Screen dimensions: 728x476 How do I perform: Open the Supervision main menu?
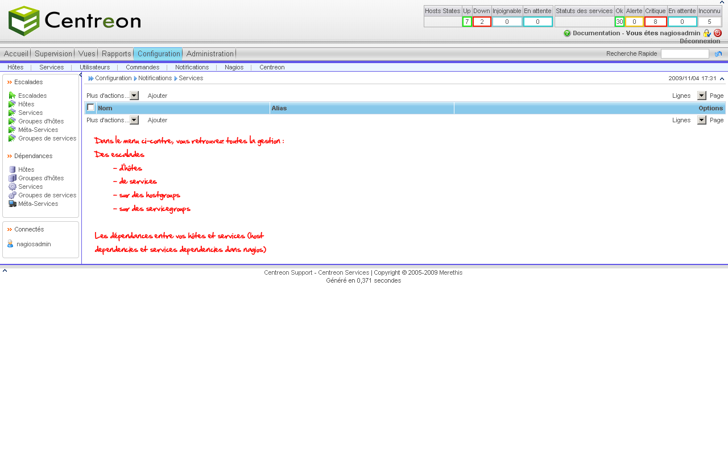click(x=53, y=53)
